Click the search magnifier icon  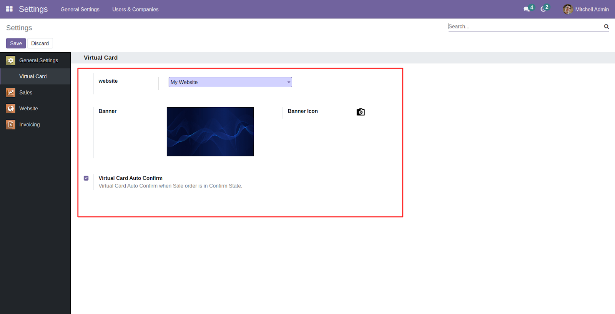point(606,27)
